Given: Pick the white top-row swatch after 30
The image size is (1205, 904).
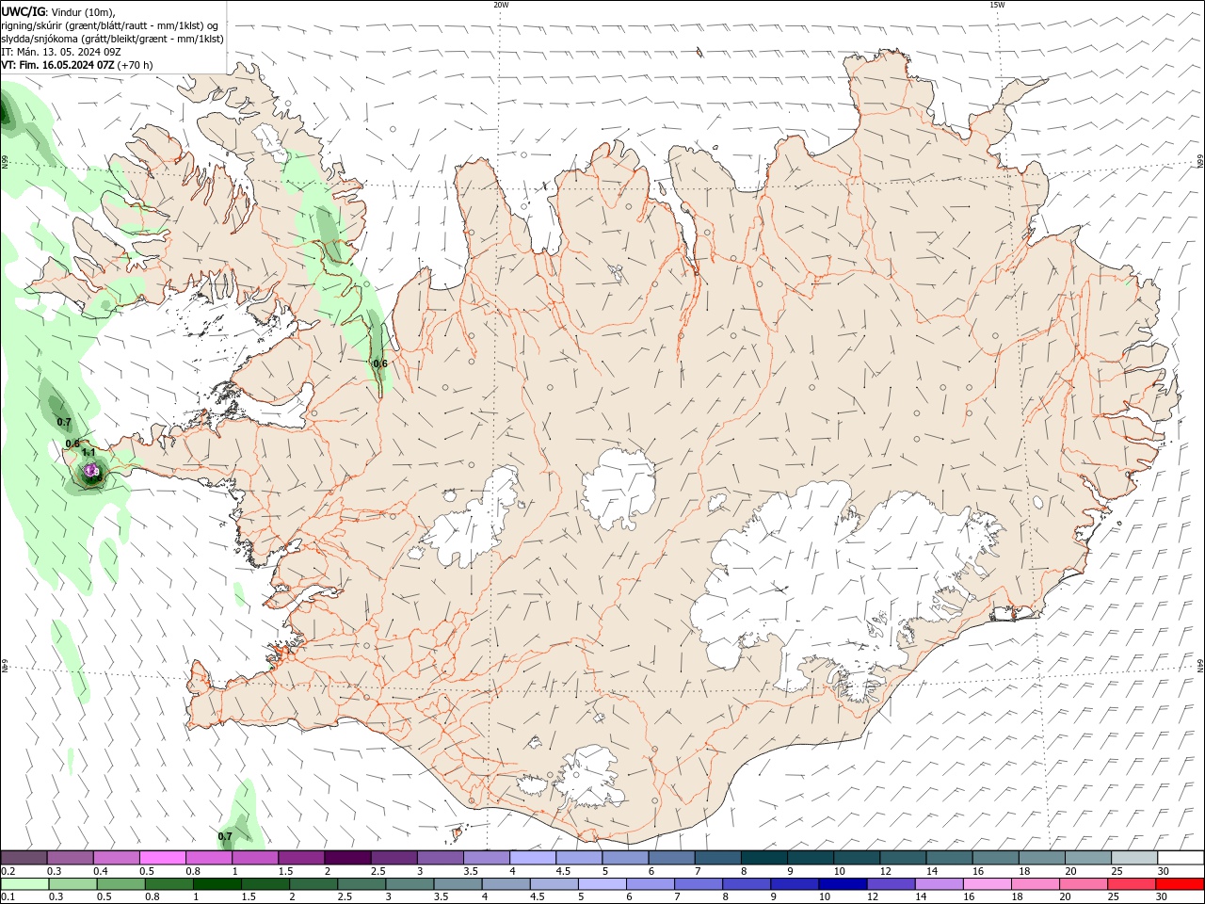Looking at the screenshot, I should 1181,858.
